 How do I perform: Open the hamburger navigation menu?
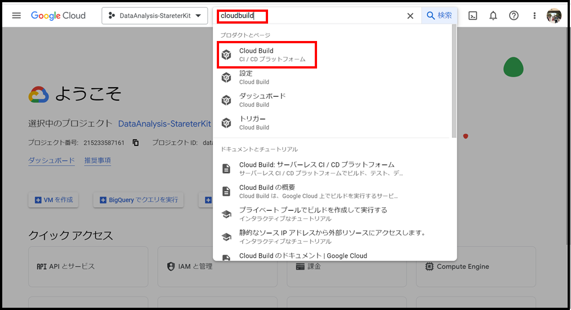16,16
